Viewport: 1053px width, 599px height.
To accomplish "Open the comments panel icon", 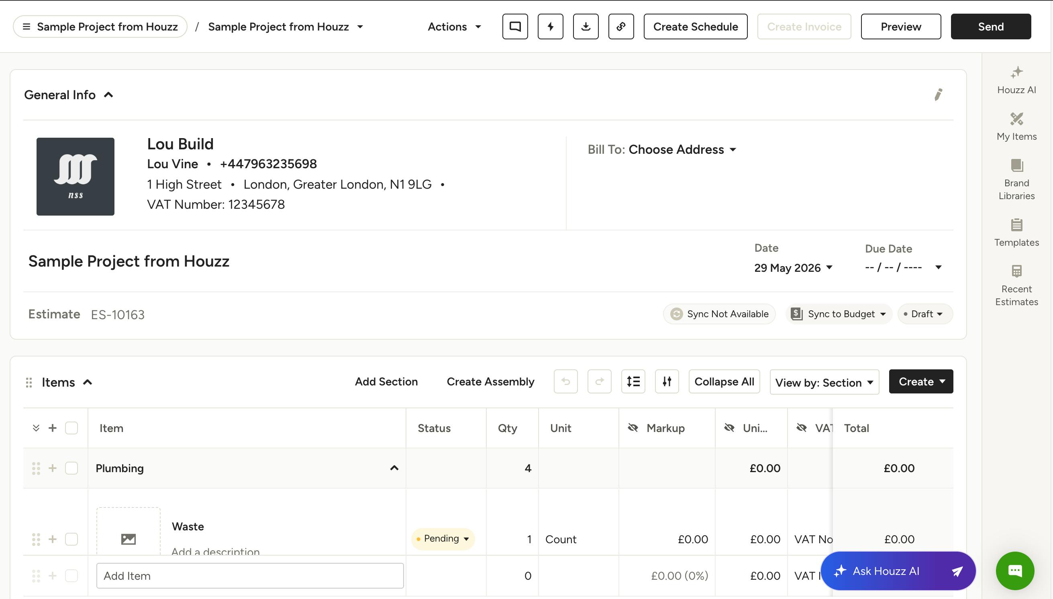I will pos(515,26).
